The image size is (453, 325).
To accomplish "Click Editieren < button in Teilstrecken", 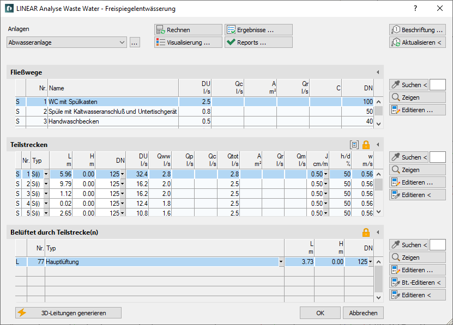I will coord(418,195).
